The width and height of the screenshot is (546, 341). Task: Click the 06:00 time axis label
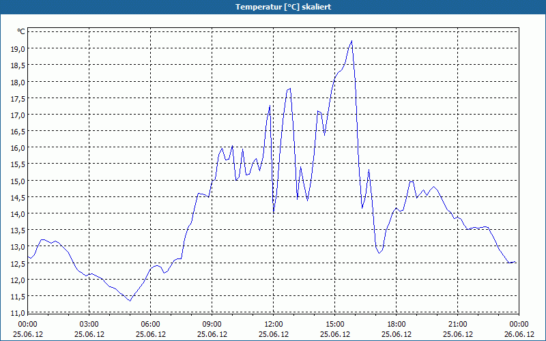point(150,325)
